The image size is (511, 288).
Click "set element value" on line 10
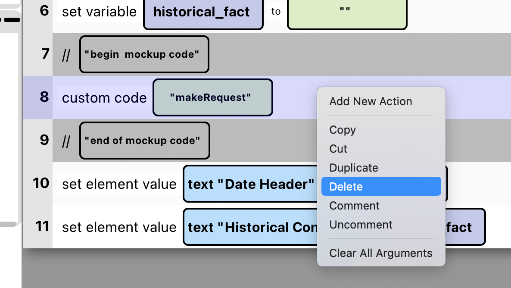pos(119,184)
